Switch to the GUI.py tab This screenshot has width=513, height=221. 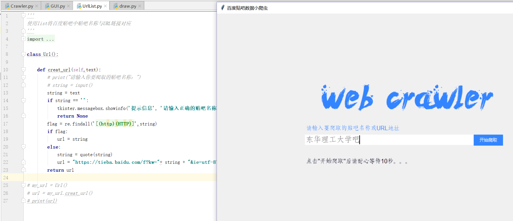click(x=57, y=6)
